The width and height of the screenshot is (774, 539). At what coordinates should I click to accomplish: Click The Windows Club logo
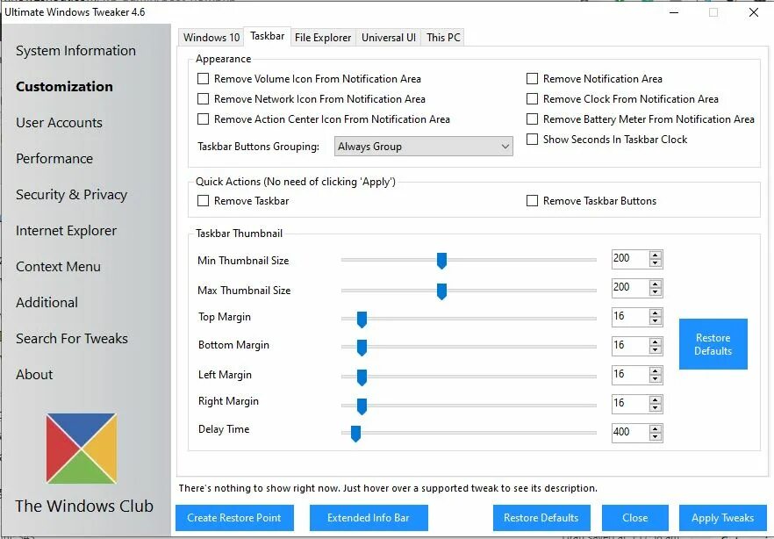click(82, 449)
